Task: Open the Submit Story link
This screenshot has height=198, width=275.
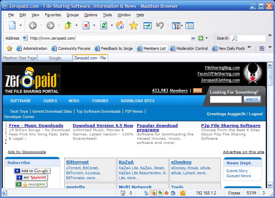Action: [x=237, y=171]
